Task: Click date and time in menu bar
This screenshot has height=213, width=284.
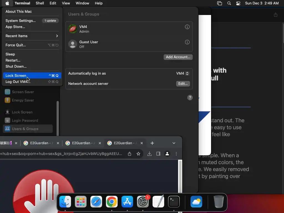Action: click(x=262, y=3)
